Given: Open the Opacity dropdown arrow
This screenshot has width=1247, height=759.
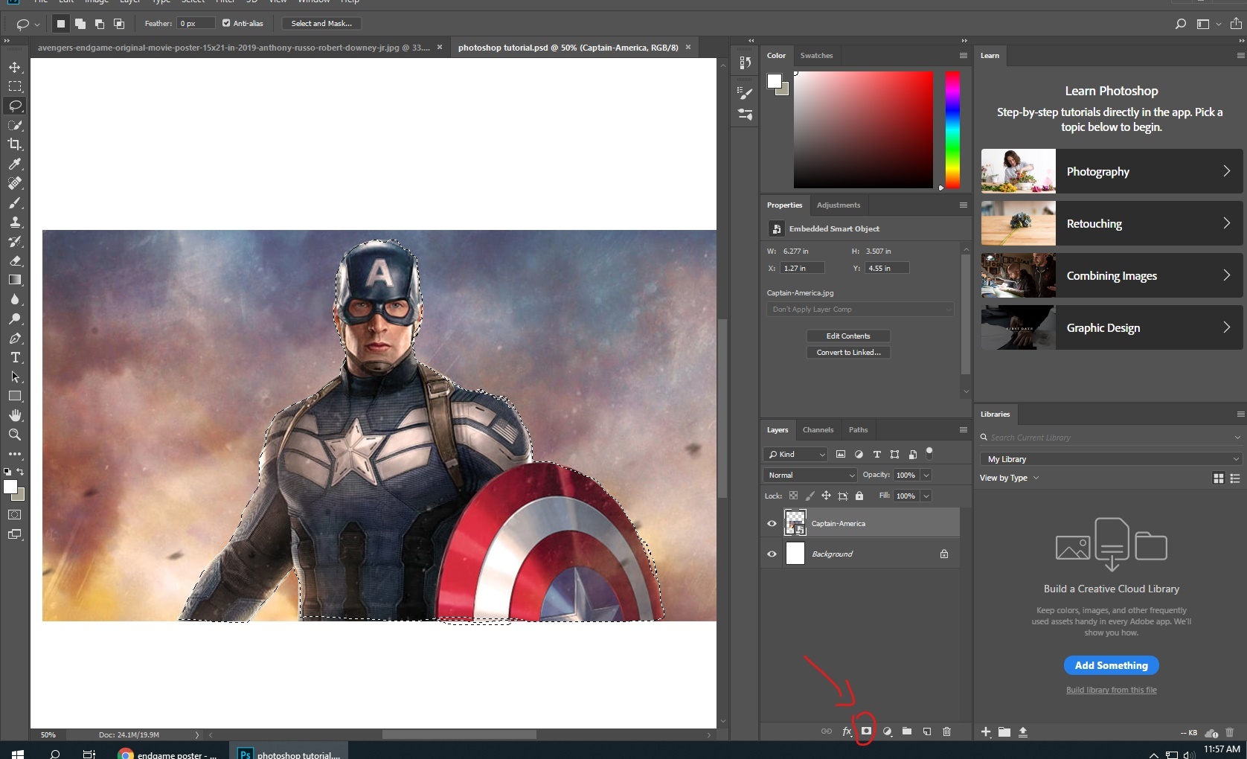Looking at the screenshot, I should pyautogui.click(x=926, y=475).
